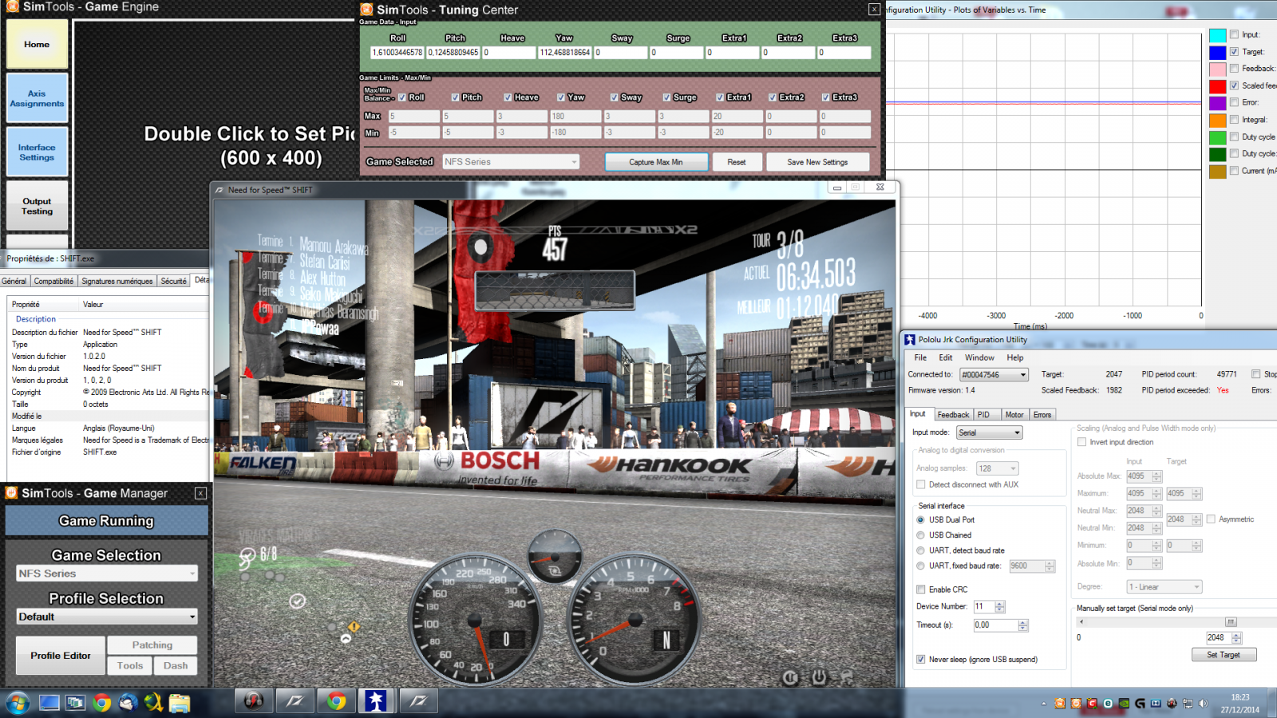Step the Timeout (s) spinner
The width and height of the screenshot is (1277, 718).
click(x=1023, y=625)
